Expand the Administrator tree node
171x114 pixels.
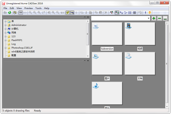(5, 25)
